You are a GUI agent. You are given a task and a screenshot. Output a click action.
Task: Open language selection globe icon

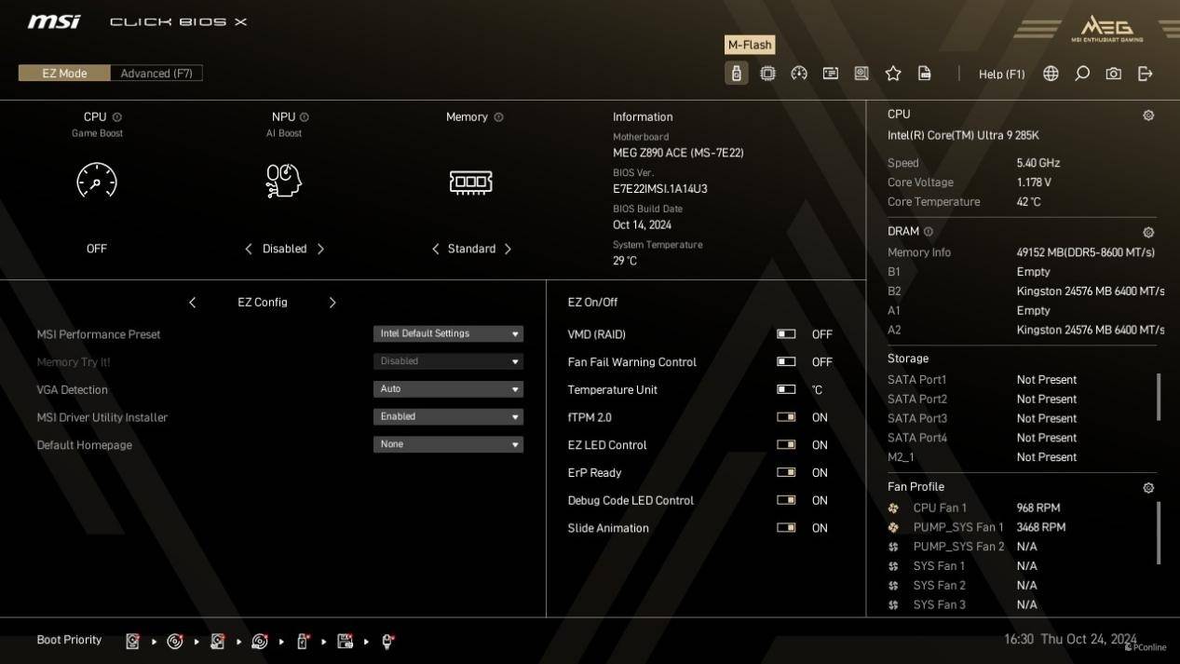(1051, 74)
